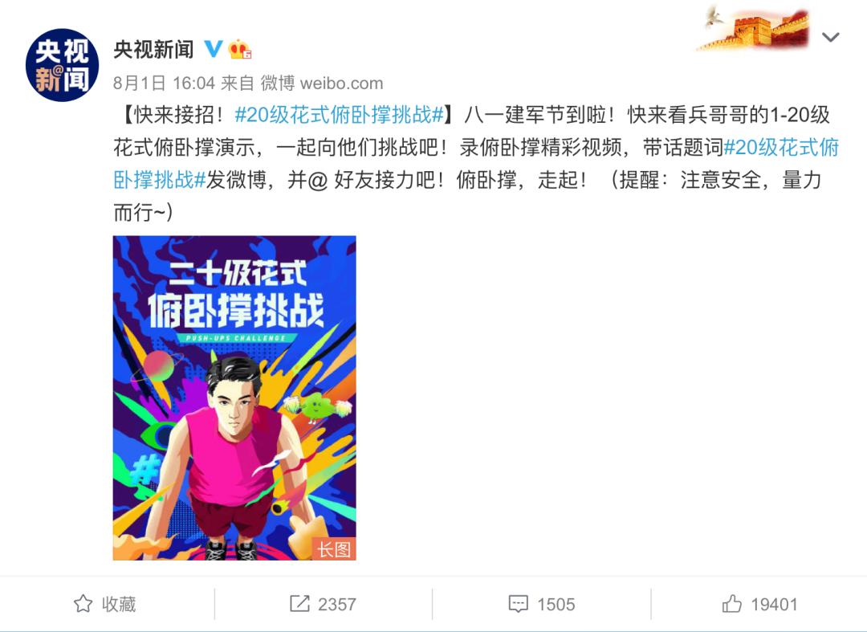Screen dimensions: 867x632
Task: Click the Great Wall card decoration
Action: tap(755, 28)
